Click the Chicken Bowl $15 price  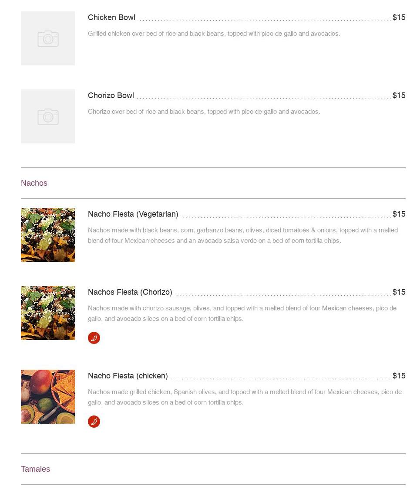(x=399, y=17)
